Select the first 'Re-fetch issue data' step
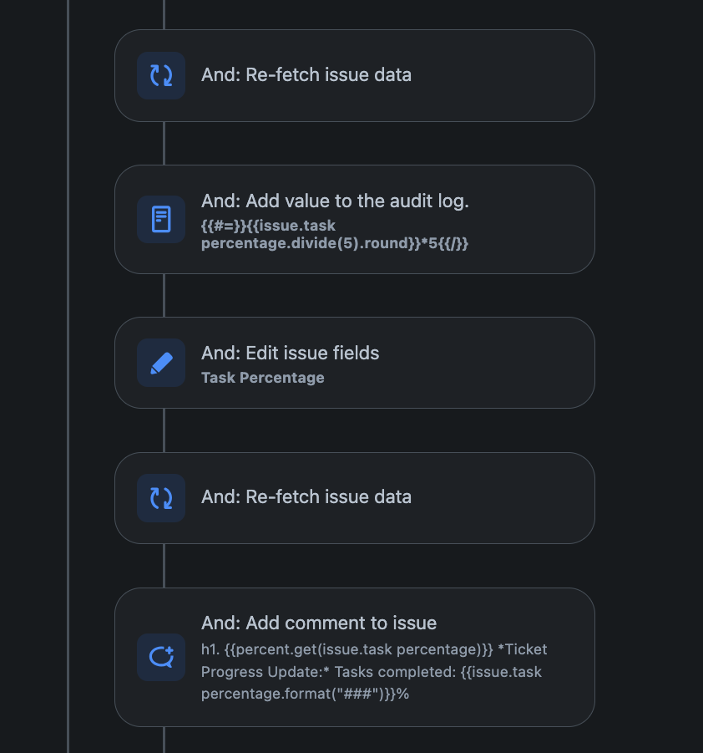 (355, 75)
